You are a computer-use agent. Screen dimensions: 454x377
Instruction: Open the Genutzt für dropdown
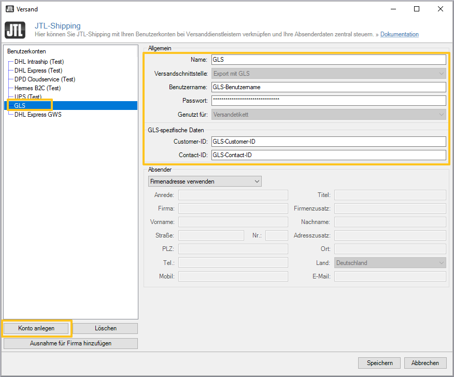(328, 114)
